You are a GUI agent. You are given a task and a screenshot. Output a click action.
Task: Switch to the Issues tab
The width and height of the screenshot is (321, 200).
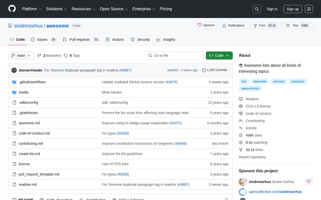(42, 39)
